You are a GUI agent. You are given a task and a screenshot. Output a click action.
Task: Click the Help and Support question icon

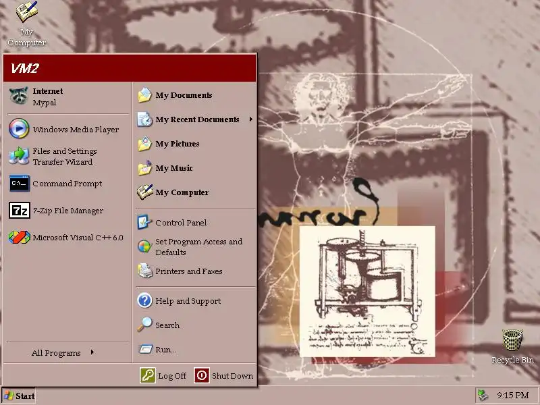pos(144,300)
